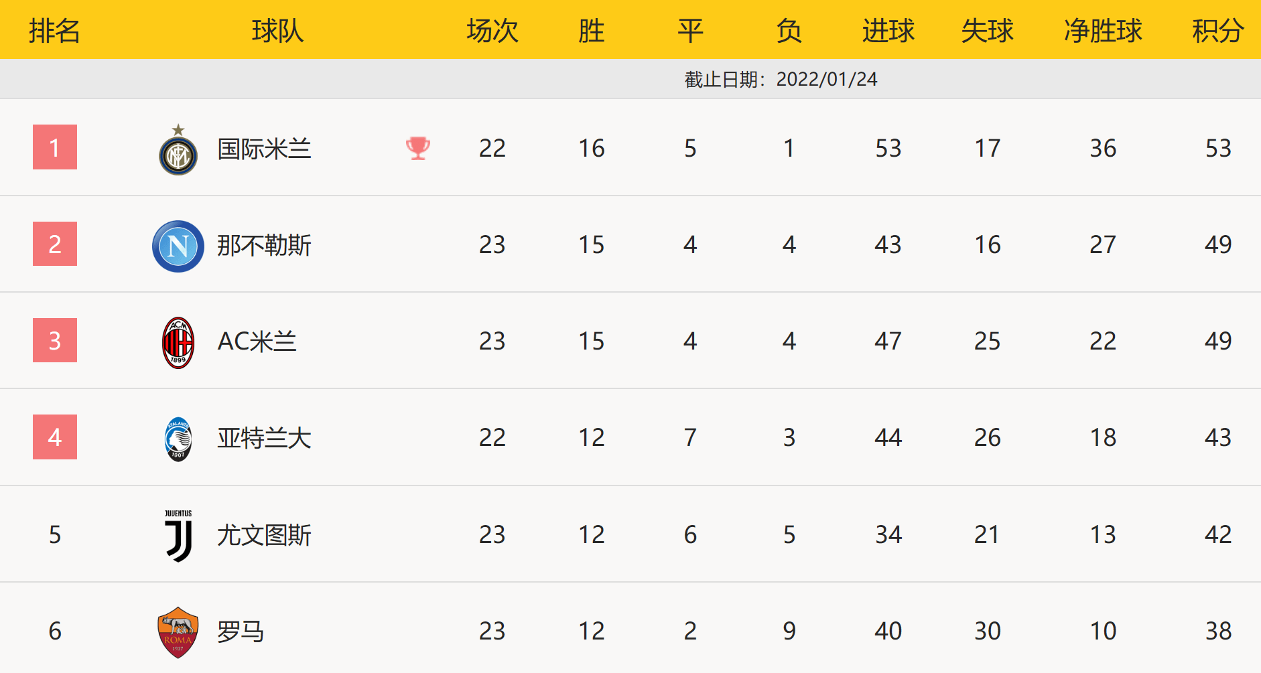The height and width of the screenshot is (673, 1261).
Task: Click the 截止日期 2022/01/24 text
Action: click(781, 79)
